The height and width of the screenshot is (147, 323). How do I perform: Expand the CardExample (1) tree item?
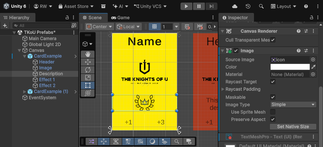(25, 92)
